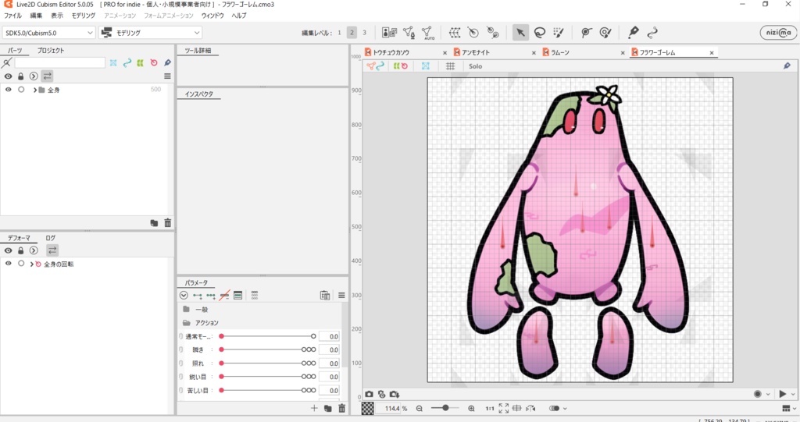Expand the 全身 folder in parts list
The height and width of the screenshot is (422, 800).
pyautogui.click(x=34, y=90)
